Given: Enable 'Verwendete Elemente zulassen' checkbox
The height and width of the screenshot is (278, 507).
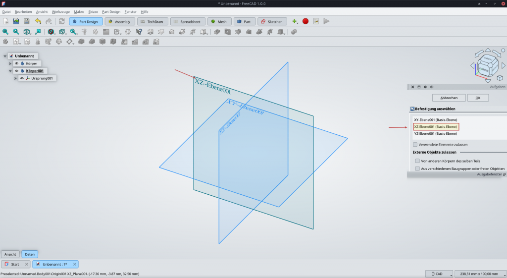Looking at the screenshot, I should coord(415,145).
